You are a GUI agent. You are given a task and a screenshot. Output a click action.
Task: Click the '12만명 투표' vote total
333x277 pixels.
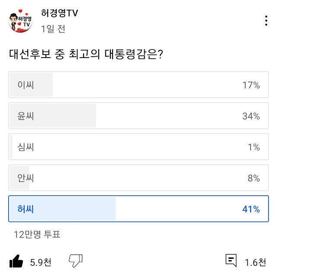pyautogui.click(x=37, y=235)
